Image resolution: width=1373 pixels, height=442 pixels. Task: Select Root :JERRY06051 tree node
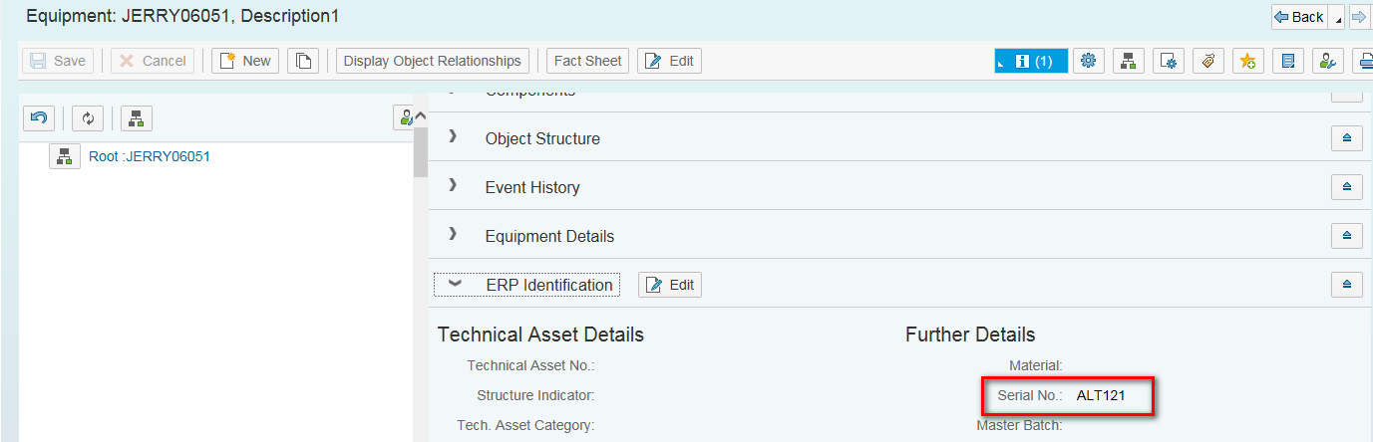(x=150, y=156)
